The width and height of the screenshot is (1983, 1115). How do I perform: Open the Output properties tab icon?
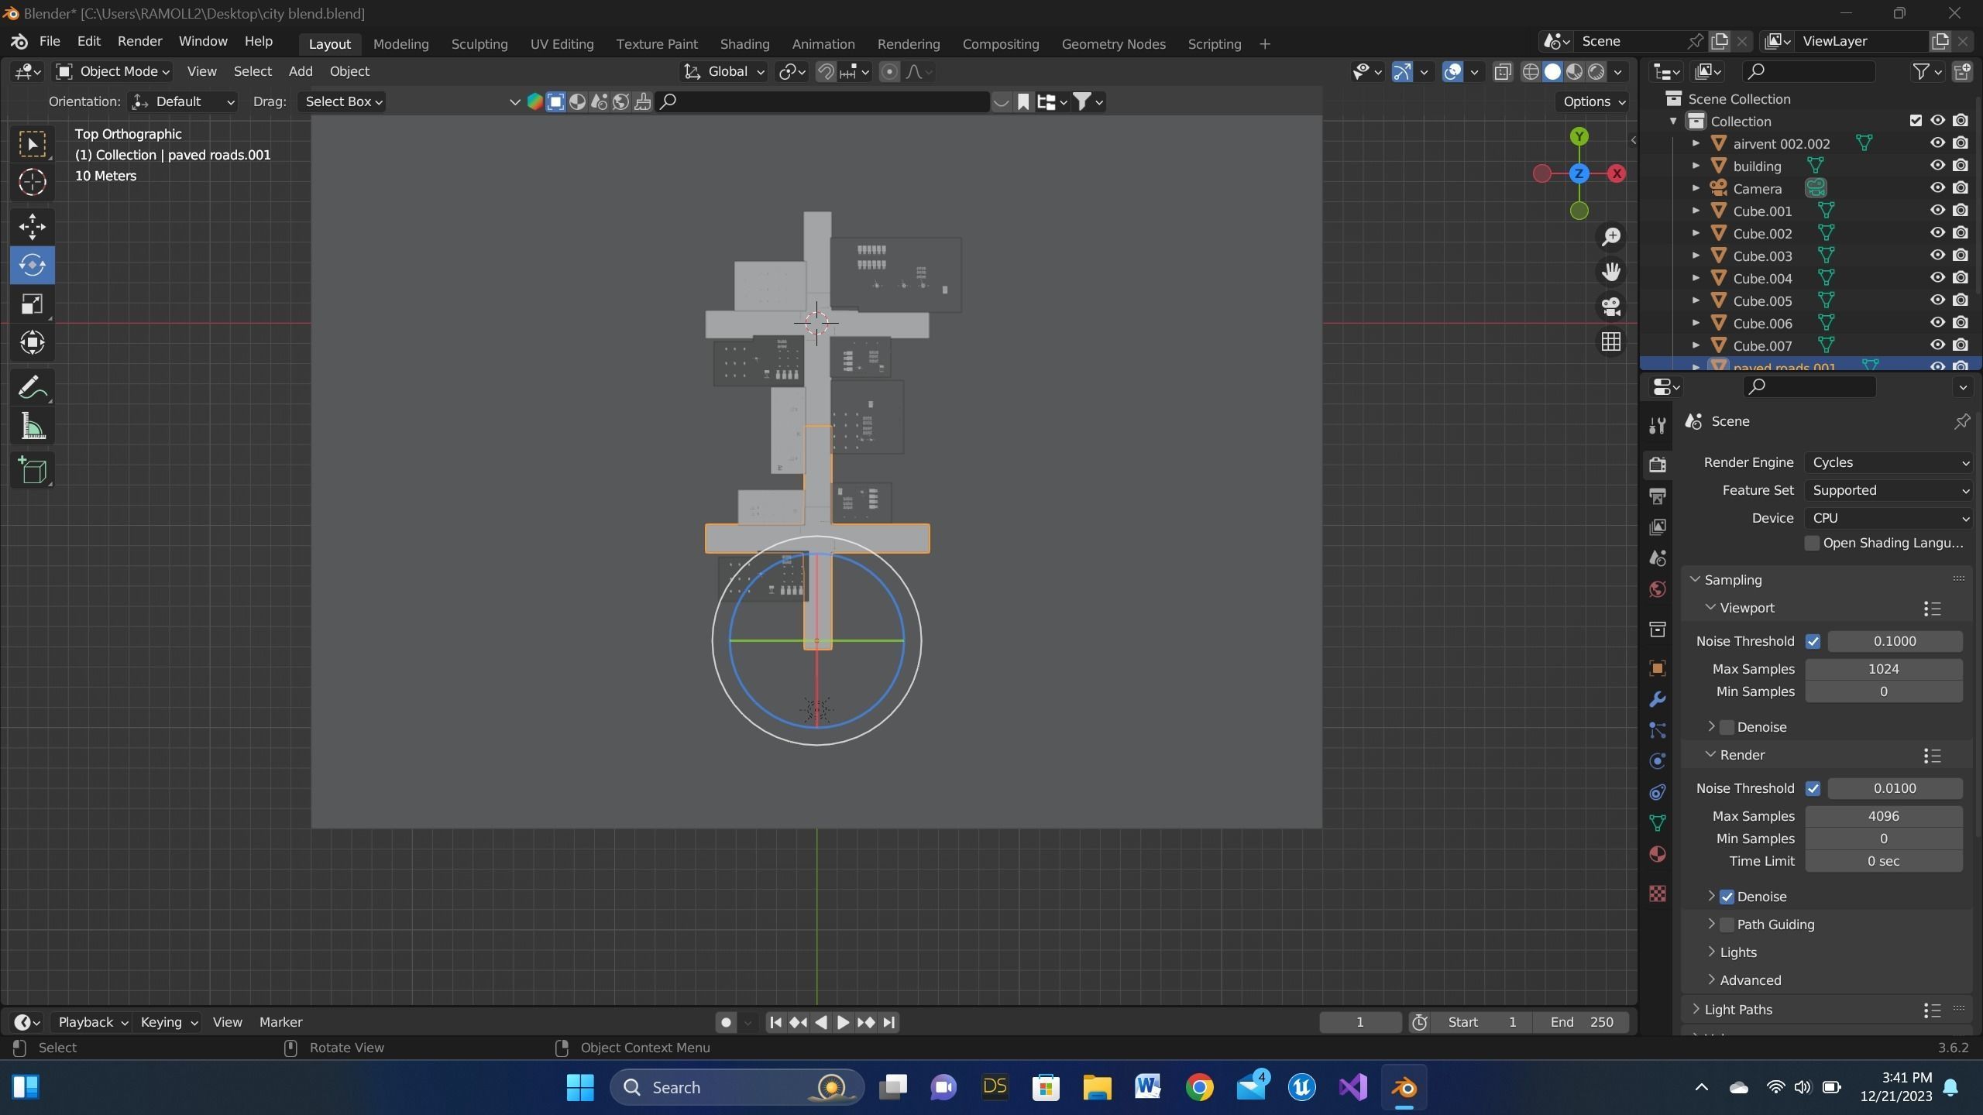pyautogui.click(x=1658, y=496)
